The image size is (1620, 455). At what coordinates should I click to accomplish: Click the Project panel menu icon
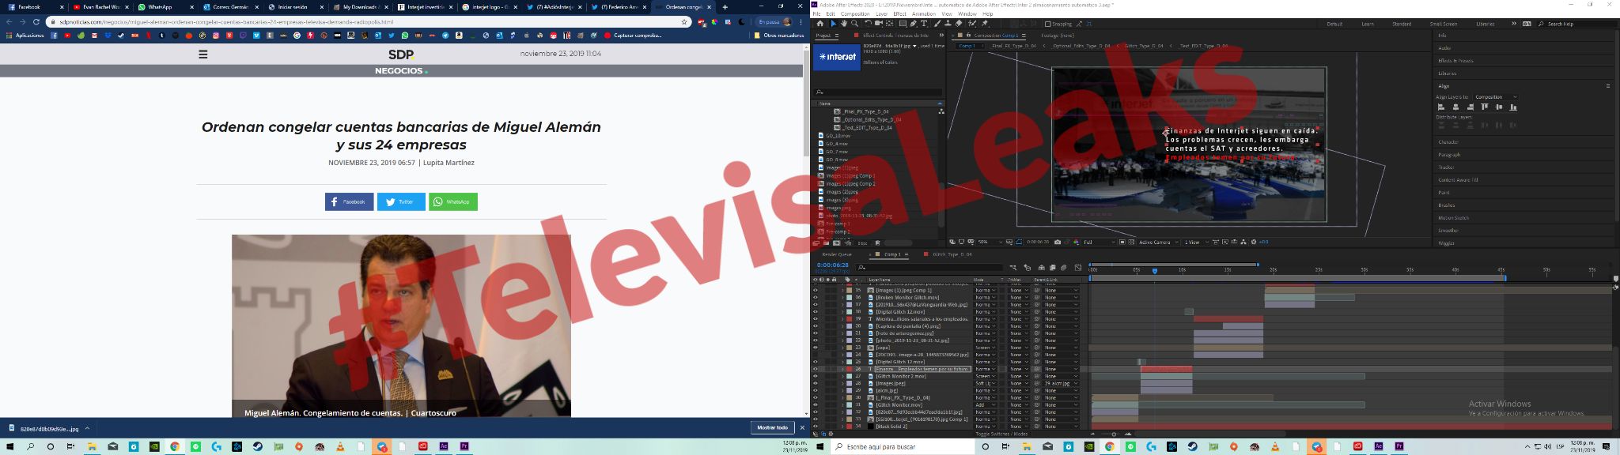point(837,36)
